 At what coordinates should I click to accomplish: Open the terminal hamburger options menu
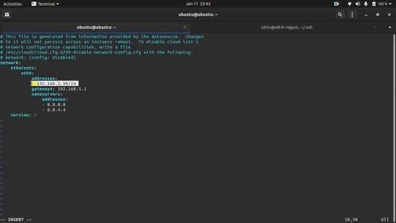coord(352,15)
